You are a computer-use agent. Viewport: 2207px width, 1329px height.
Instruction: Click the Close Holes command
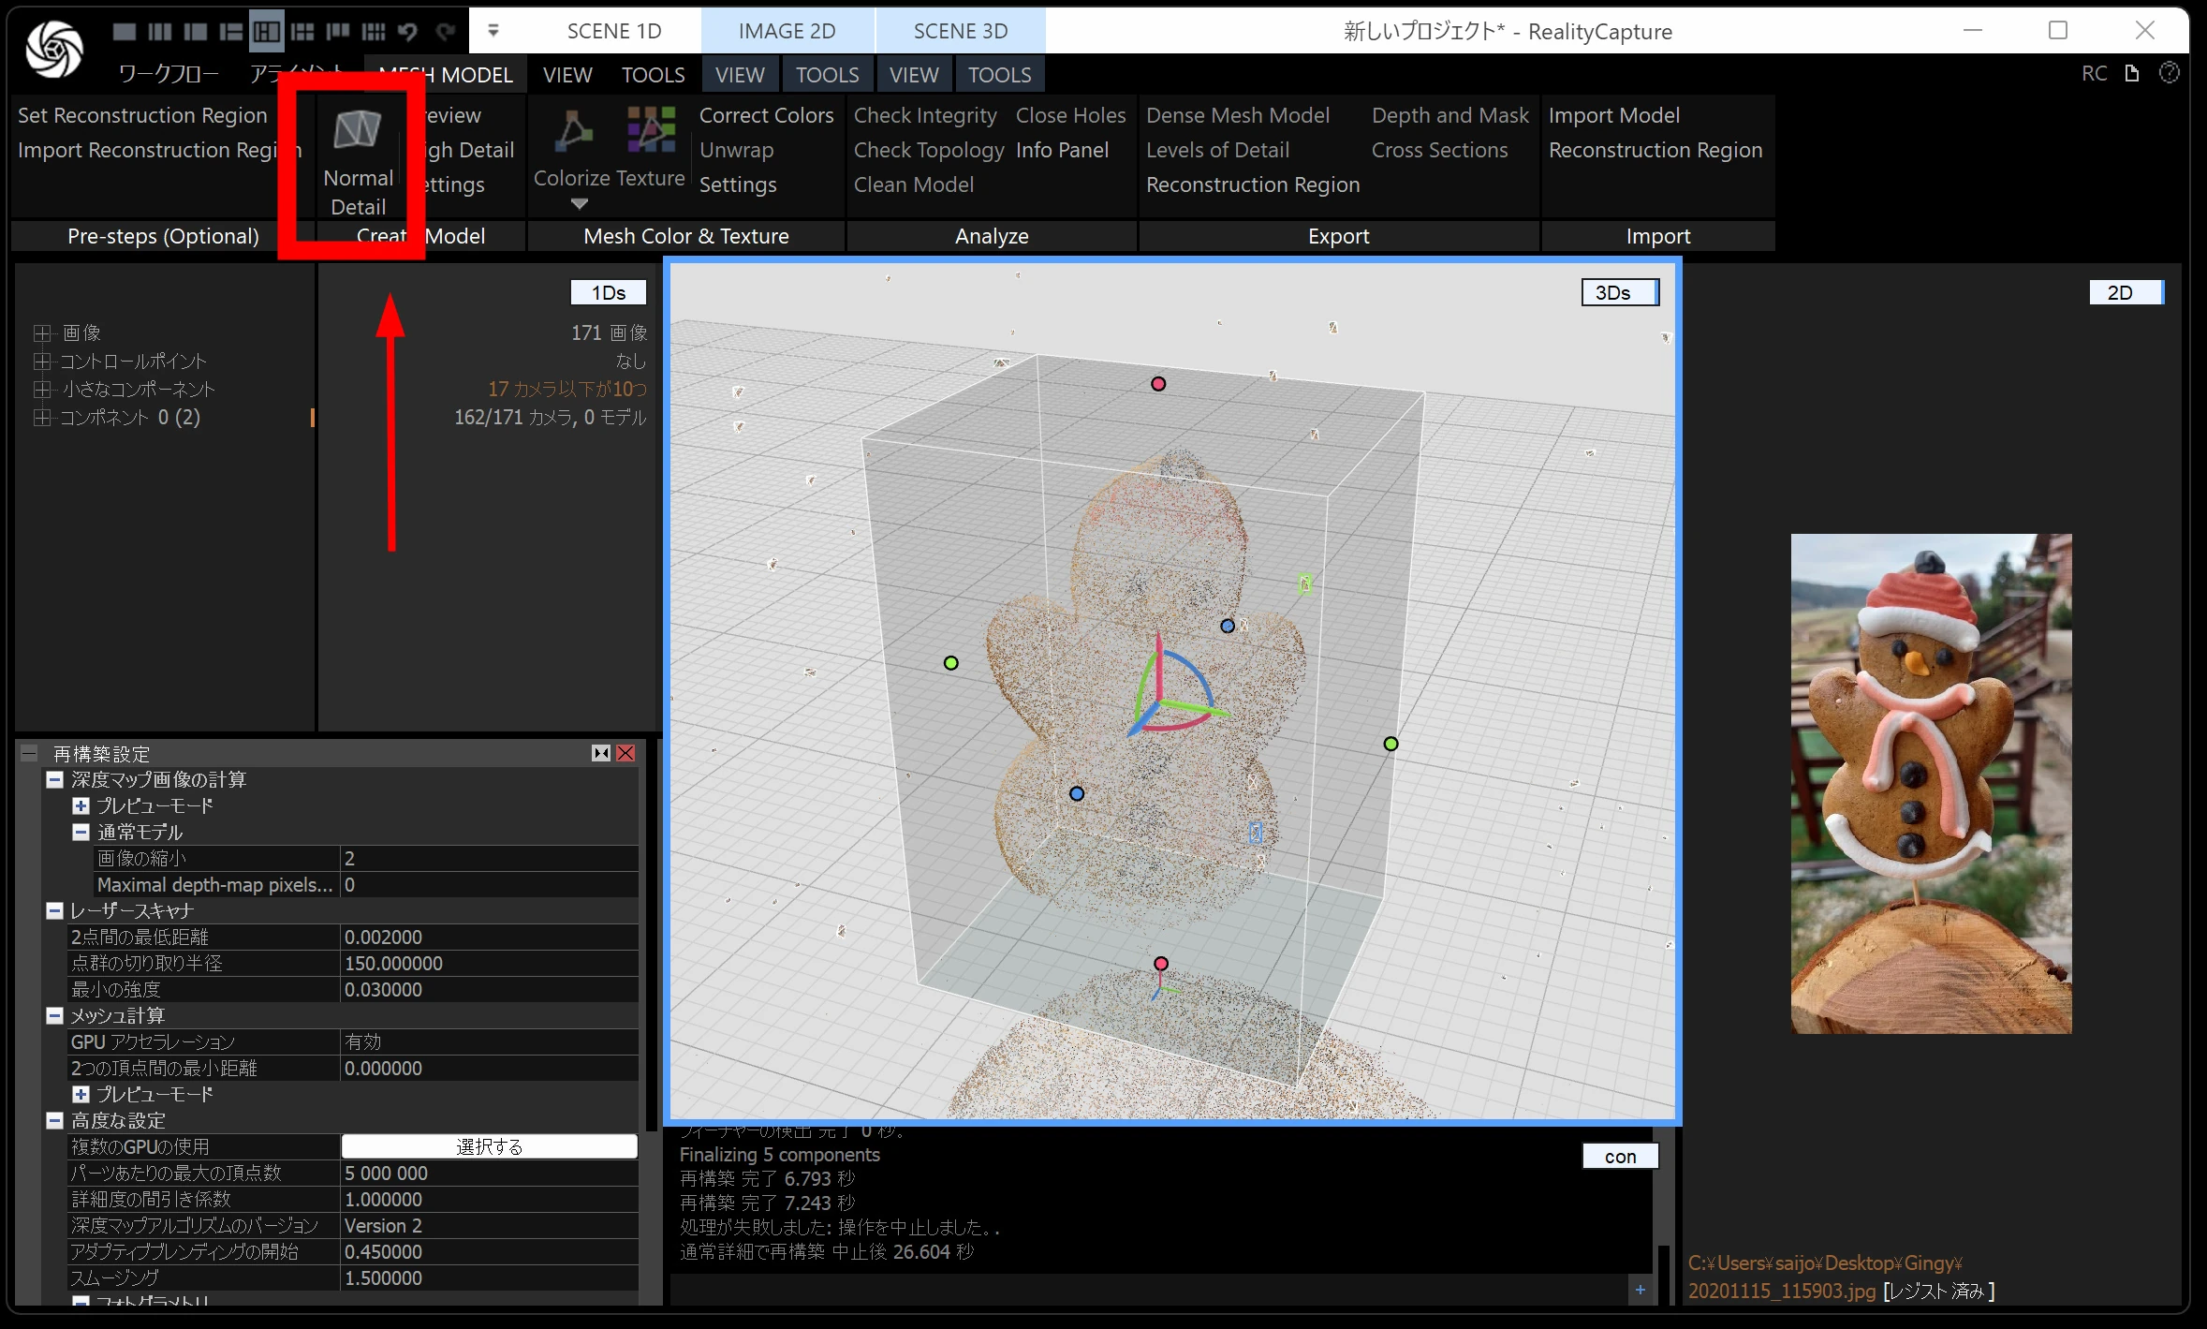[1070, 115]
